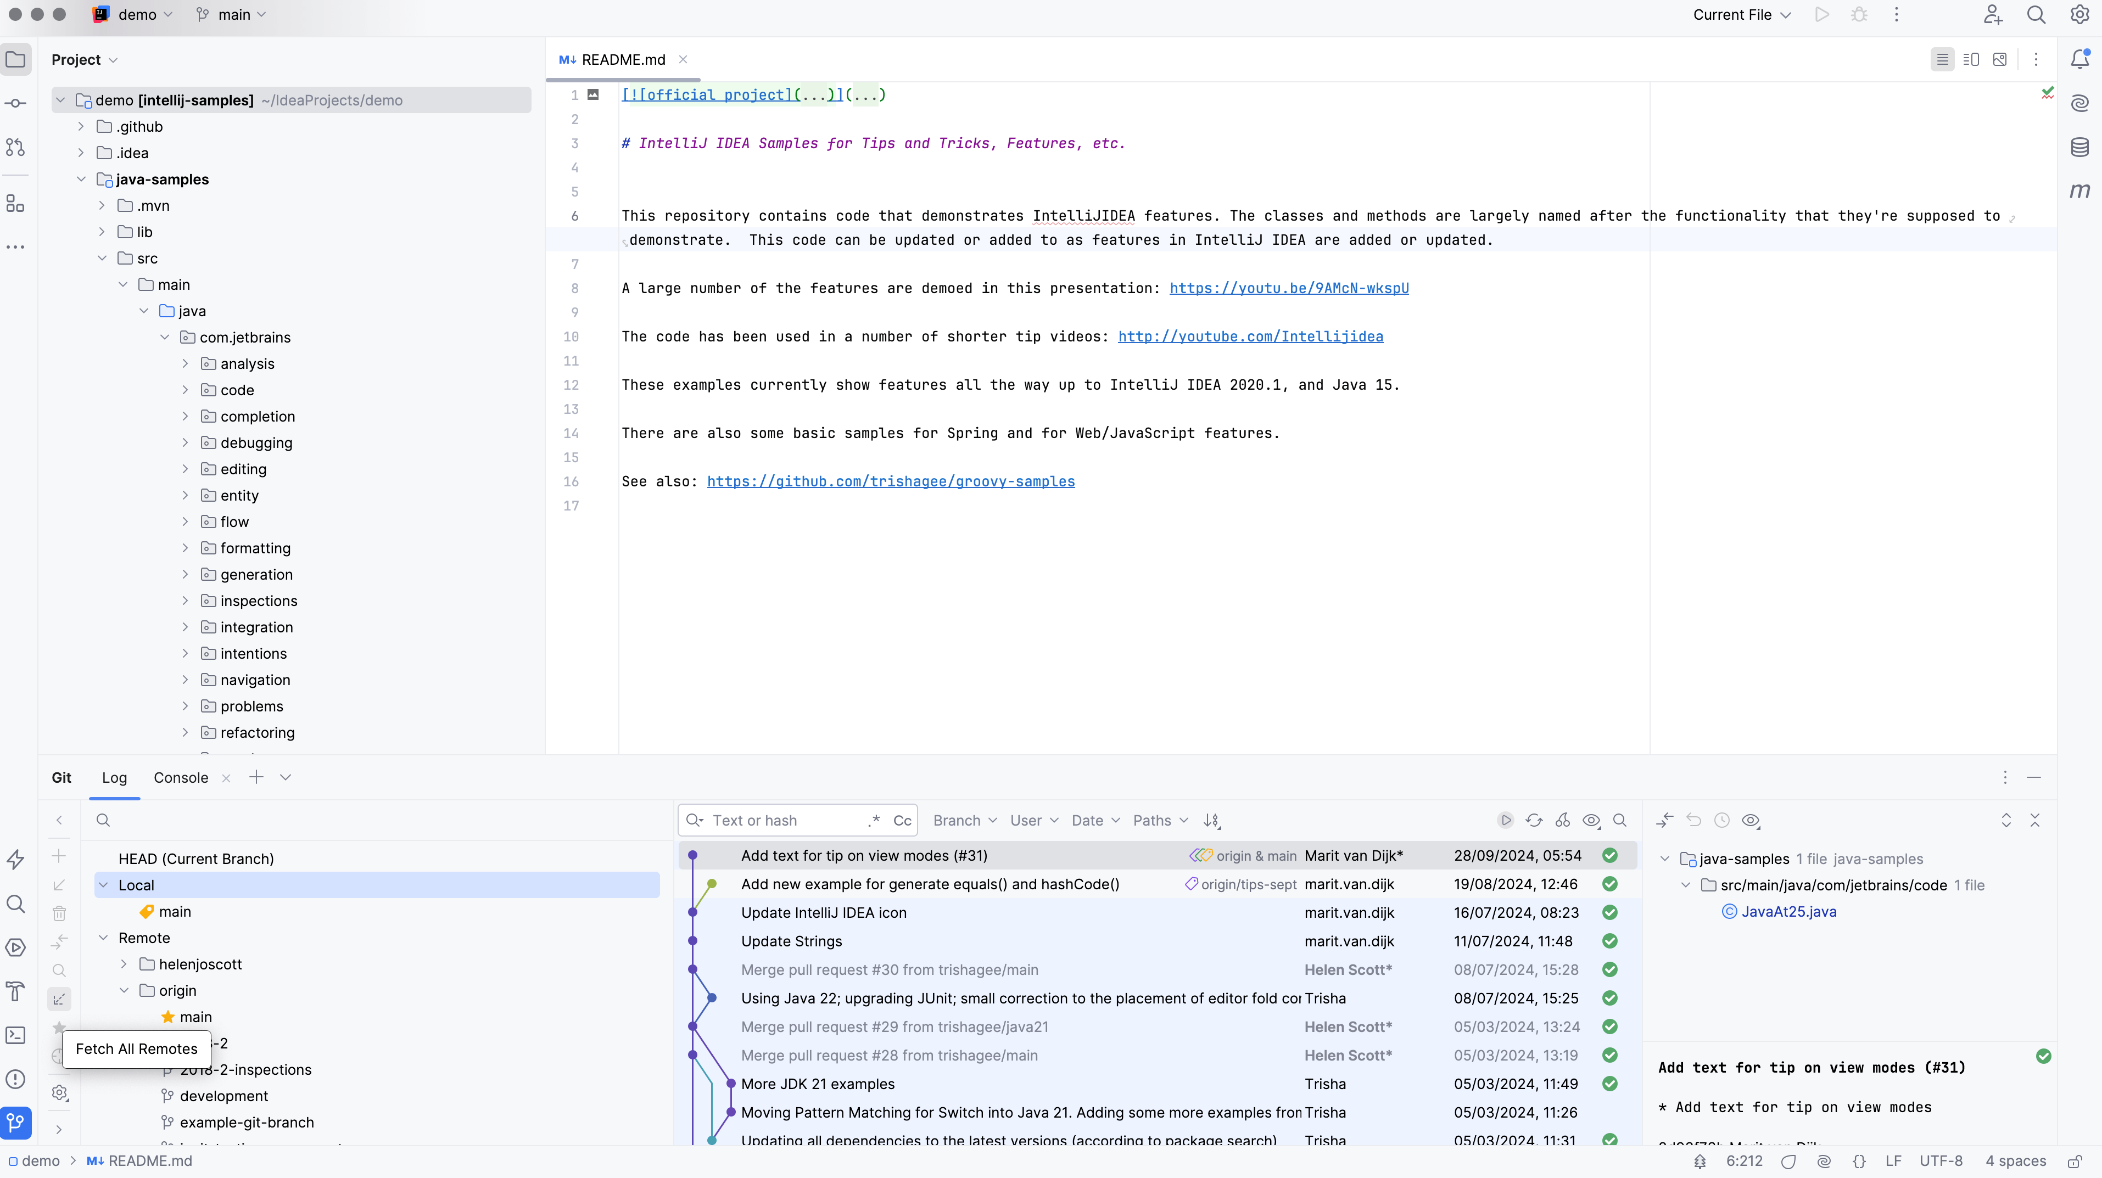Image resolution: width=2102 pixels, height=1178 pixels.
Task: Expand the helenjoscott remote folder
Action: click(x=124, y=964)
